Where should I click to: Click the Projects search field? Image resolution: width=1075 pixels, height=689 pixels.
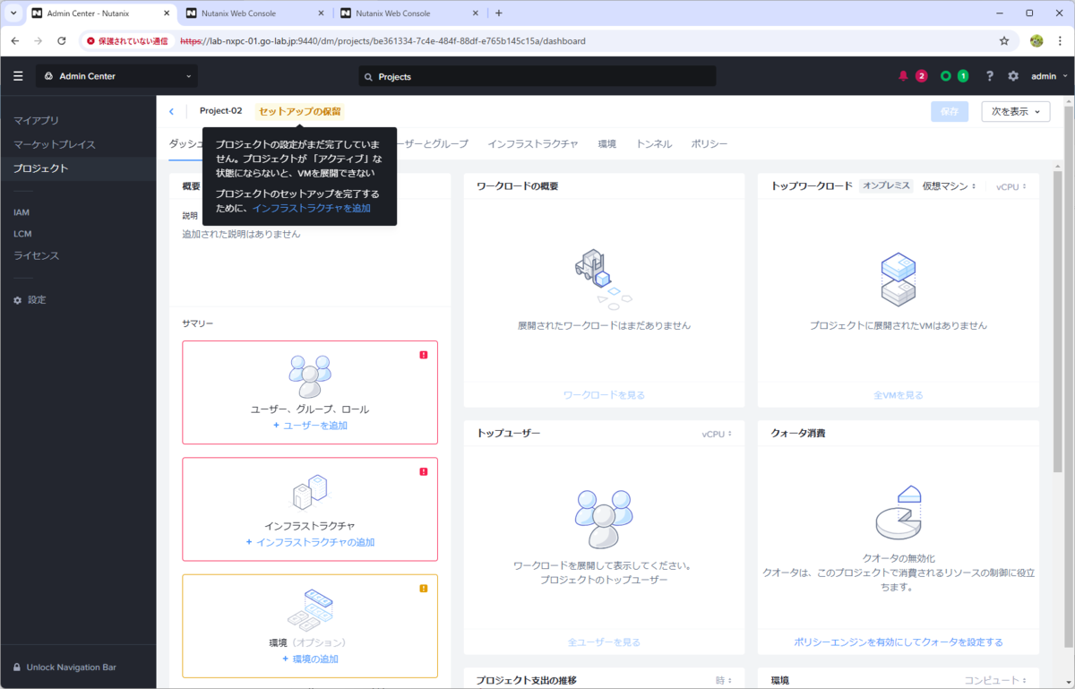pos(537,76)
